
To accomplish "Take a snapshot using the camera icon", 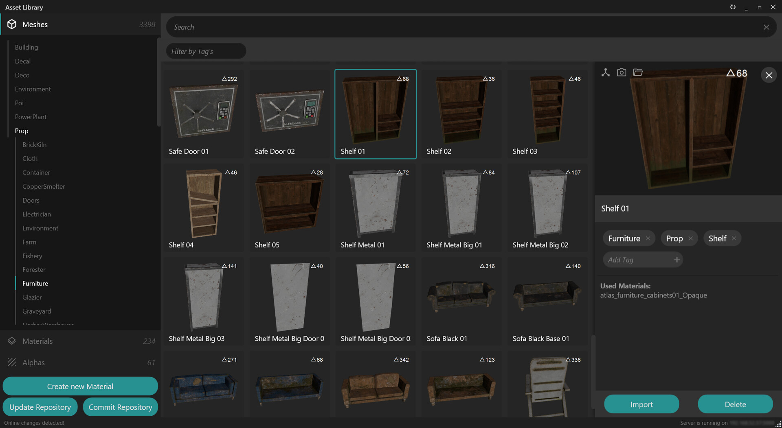I will 622,72.
